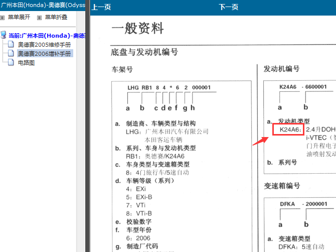Click the vertical splitter bar between panels
The width and height of the screenshot is (336, 252).
(x=88, y=126)
